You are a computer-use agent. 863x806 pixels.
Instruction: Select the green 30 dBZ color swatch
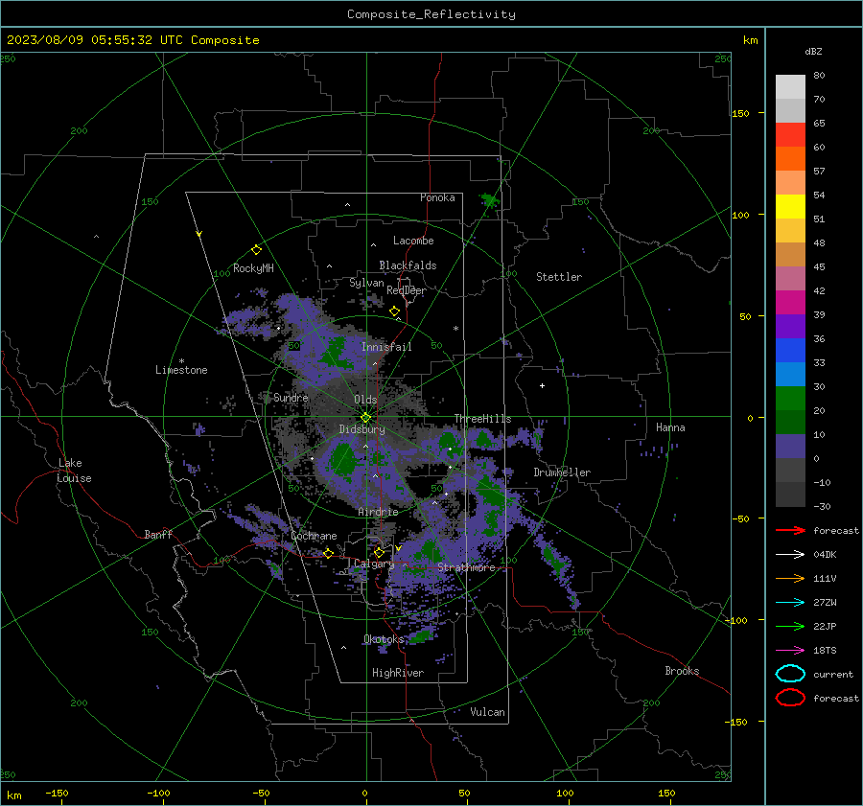[790, 398]
